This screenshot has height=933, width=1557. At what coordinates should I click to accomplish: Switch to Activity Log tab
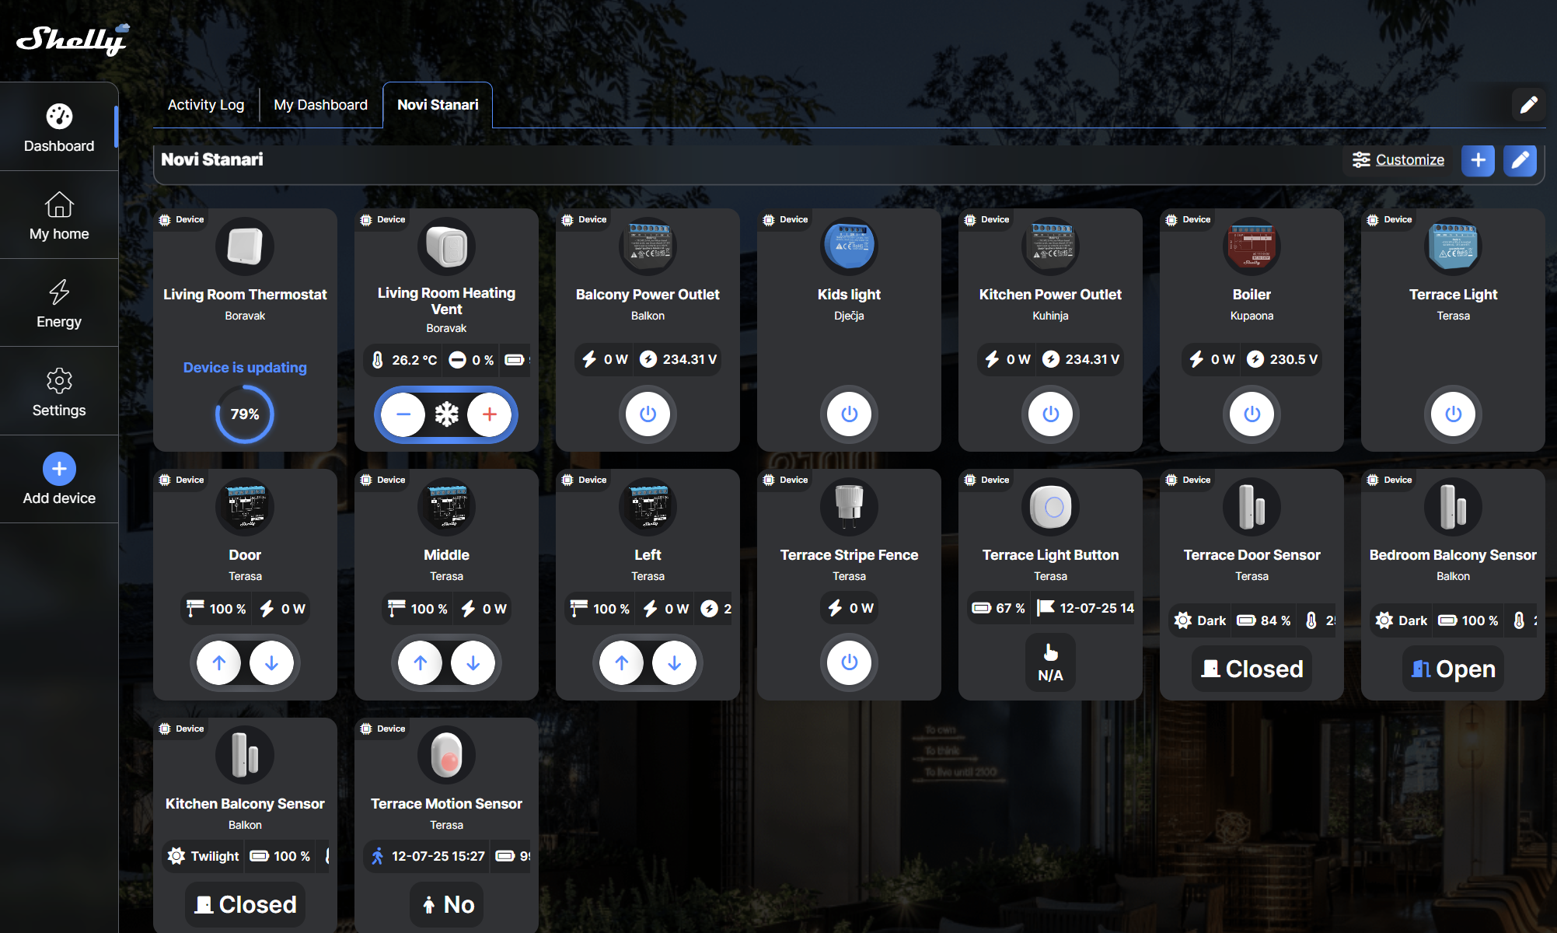206,105
